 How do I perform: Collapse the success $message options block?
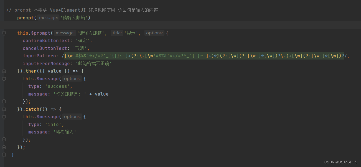point(4,78)
